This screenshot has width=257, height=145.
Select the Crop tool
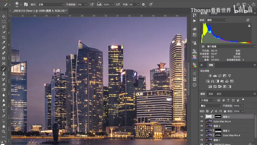[3, 37]
